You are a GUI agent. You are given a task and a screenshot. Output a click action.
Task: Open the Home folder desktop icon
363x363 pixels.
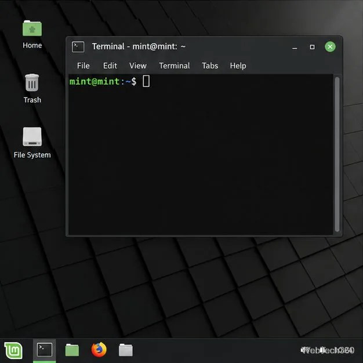pos(32,28)
